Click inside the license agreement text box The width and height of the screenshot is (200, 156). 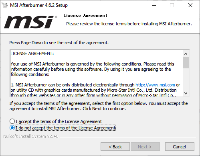click(96, 73)
